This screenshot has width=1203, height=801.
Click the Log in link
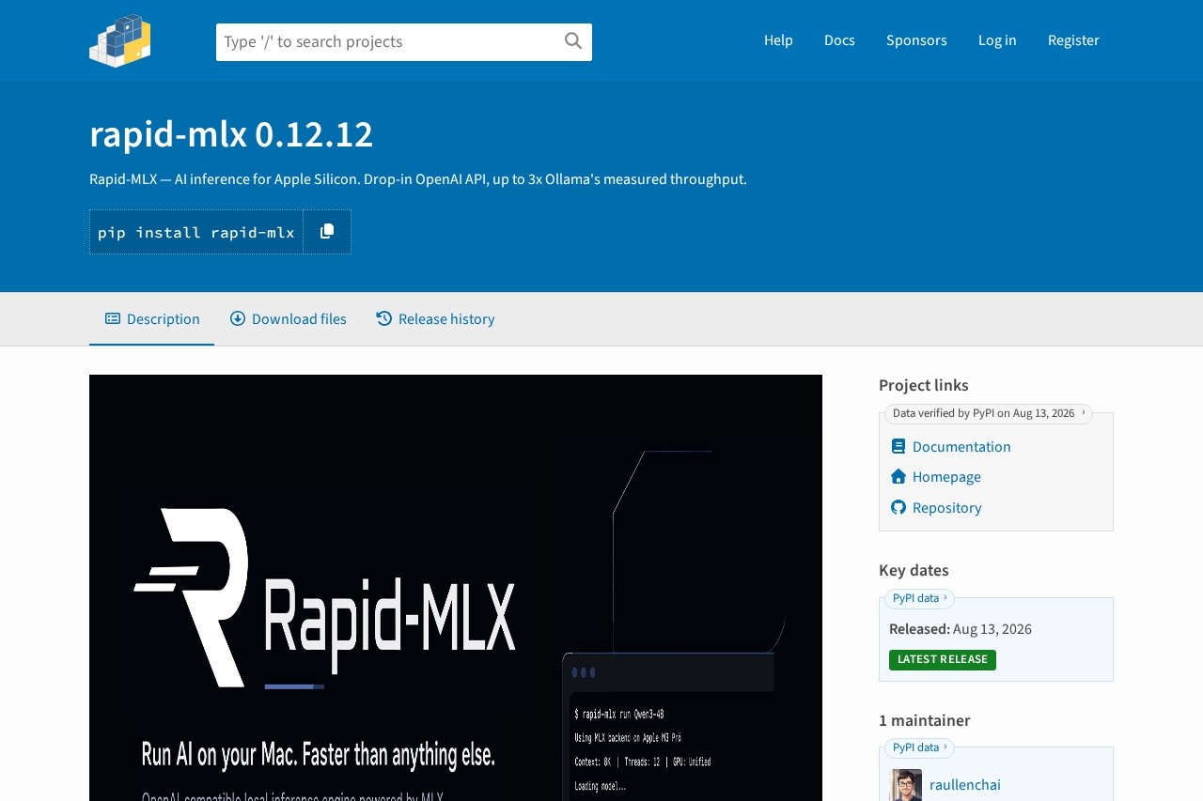tap(997, 40)
